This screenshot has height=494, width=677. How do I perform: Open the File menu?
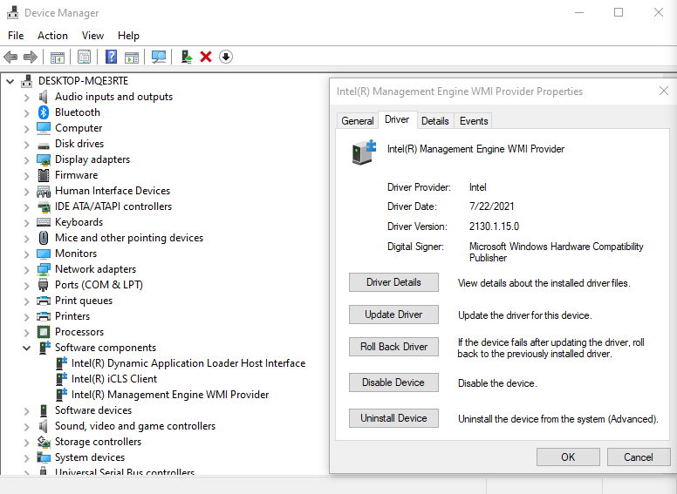(x=16, y=36)
